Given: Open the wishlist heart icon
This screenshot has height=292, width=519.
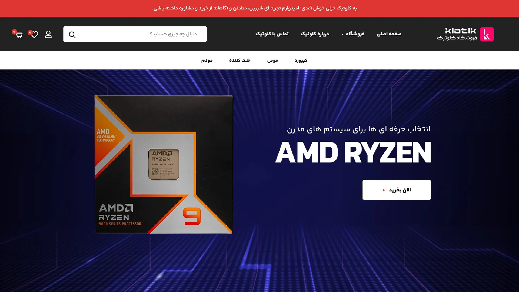Looking at the screenshot, I should (35, 35).
